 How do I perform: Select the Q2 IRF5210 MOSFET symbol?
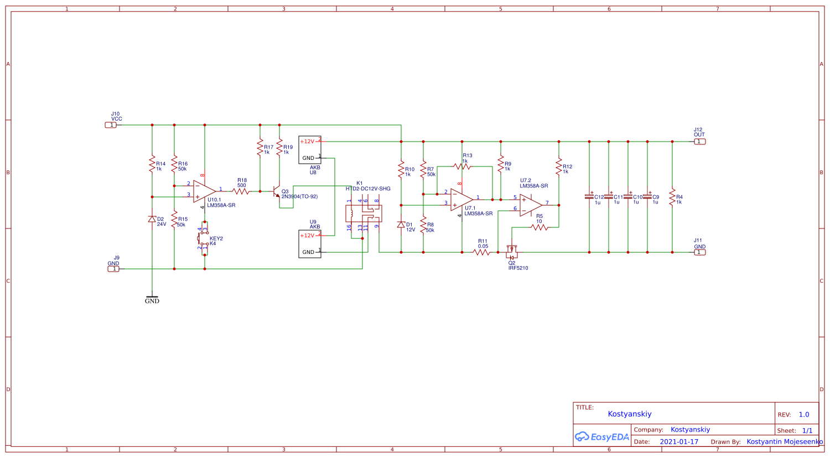pos(512,252)
